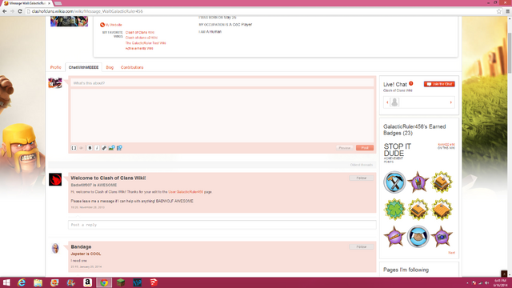Open File Explorer from the taskbar
Image resolution: width=512 pixels, height=288 pixels.
tap(38, 282)
